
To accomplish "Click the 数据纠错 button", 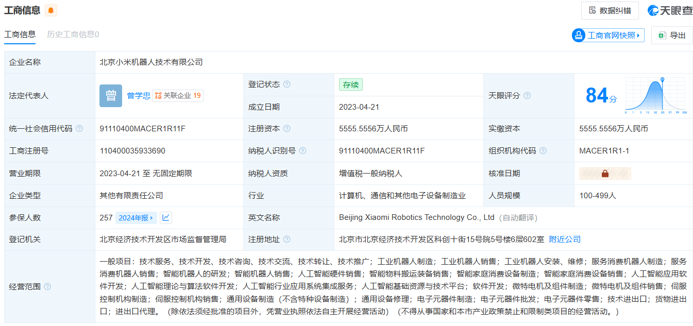I will pyautogui.click(x=610, y=10).
